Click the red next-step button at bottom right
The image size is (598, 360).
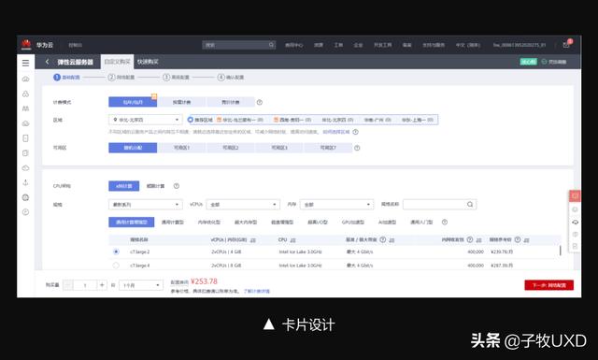(548, 285)
